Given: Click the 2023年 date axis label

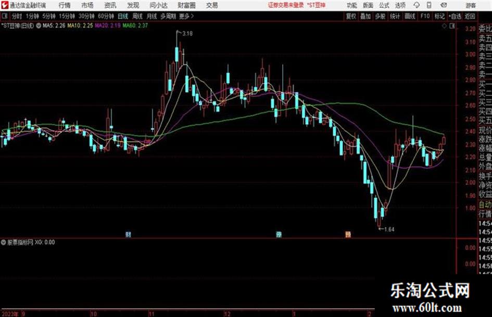Looking at the screenshot, I should [x=10, y=314].
